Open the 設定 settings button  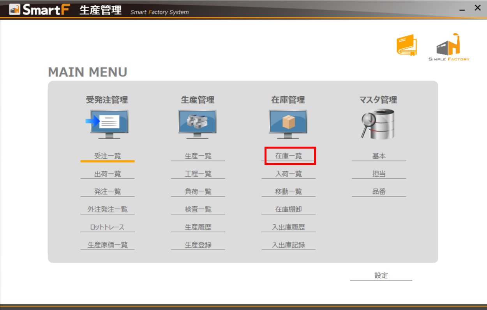[x=381, y=276]
